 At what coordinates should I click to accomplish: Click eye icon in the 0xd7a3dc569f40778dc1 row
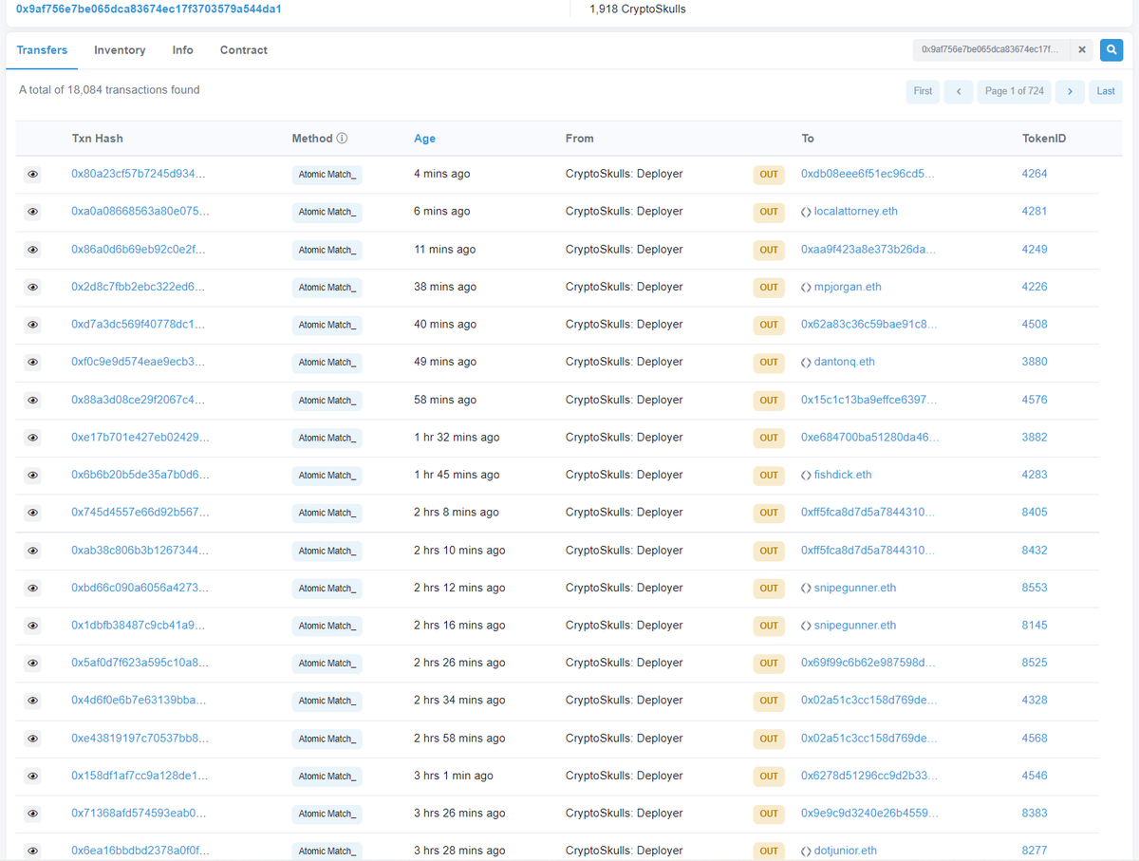pos(32,325)
